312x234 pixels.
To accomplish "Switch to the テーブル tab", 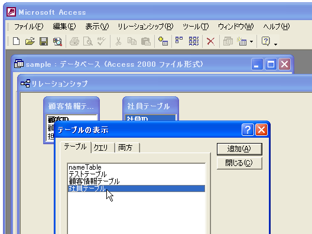I will coord(75,147).
